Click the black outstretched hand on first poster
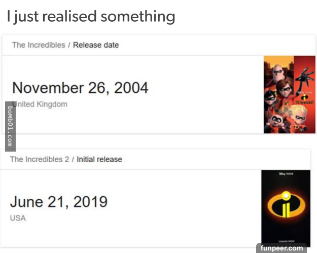 pos(304,77)
